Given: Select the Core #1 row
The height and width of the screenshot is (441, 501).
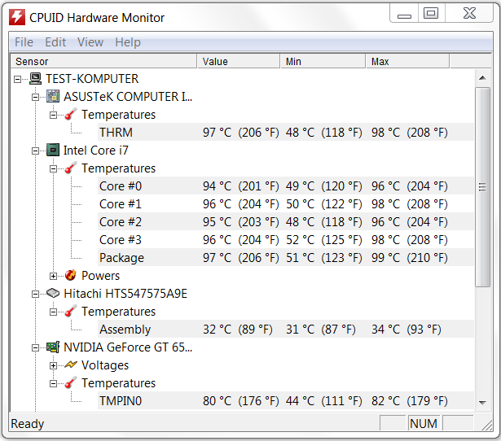Looking at the screenshot, I should point(285,203).
